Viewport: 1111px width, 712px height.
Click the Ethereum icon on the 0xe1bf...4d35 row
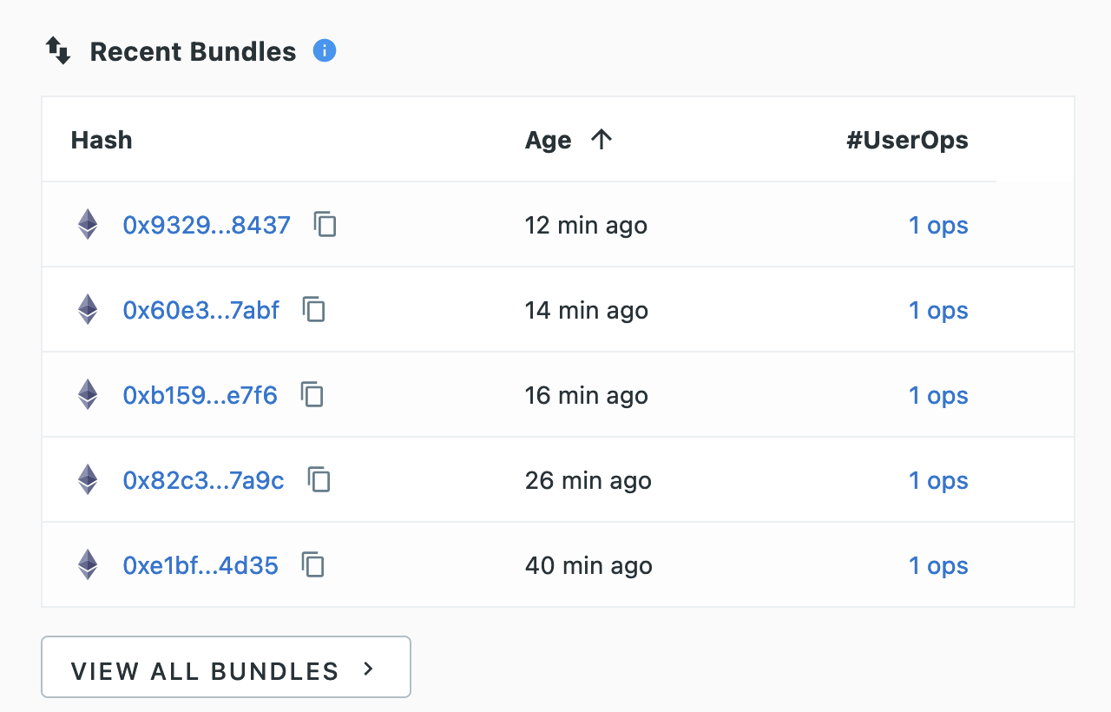click(x=87, y=564)
